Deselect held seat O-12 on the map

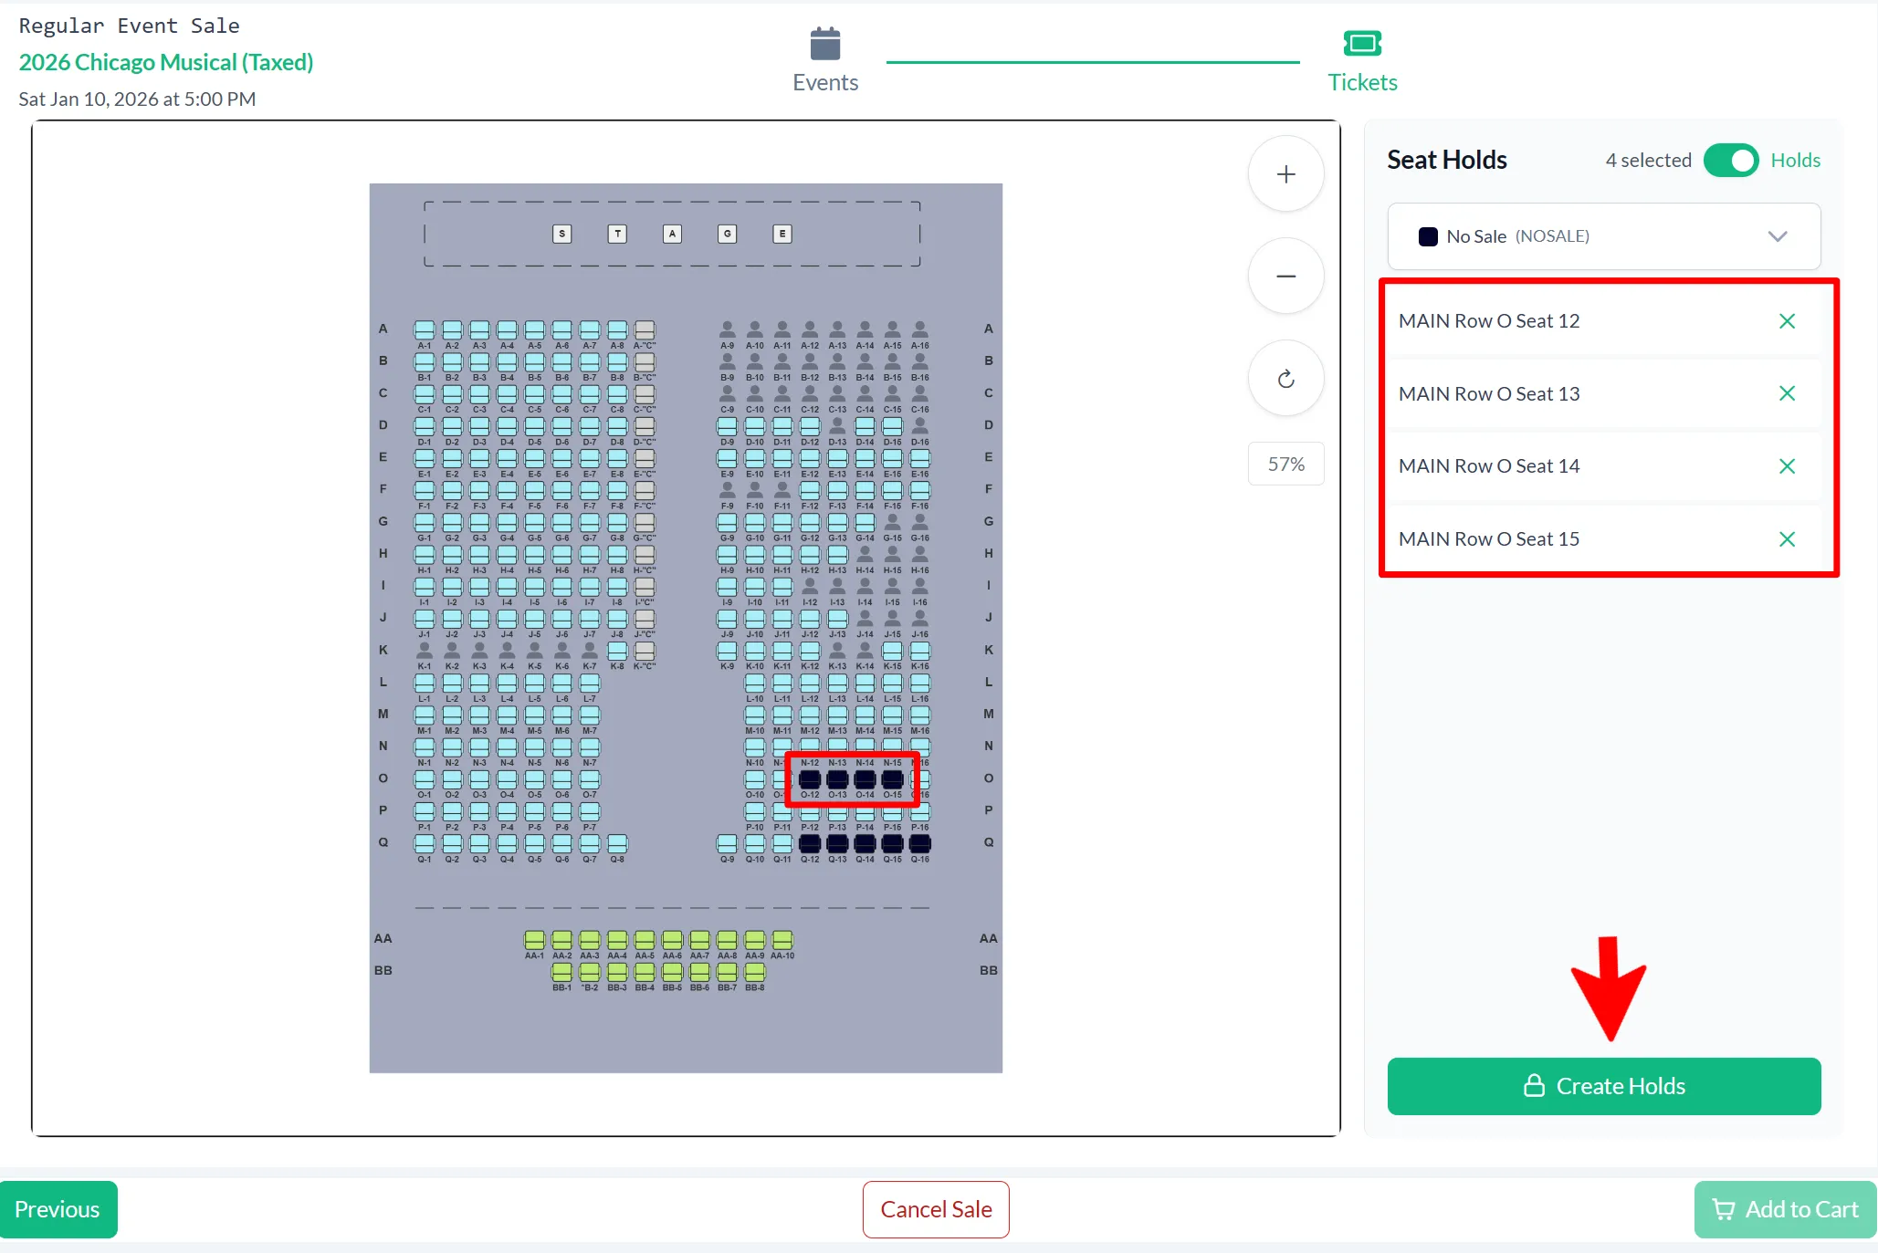pyautogui.click(x=810, y=779)
